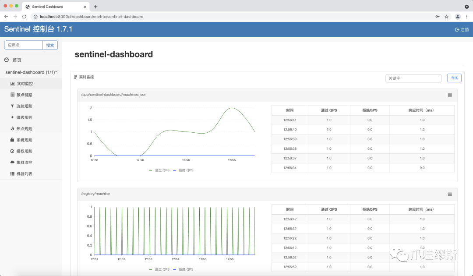Open the 簇点链路 menu item
473x276 pixels.
(31, 95)
